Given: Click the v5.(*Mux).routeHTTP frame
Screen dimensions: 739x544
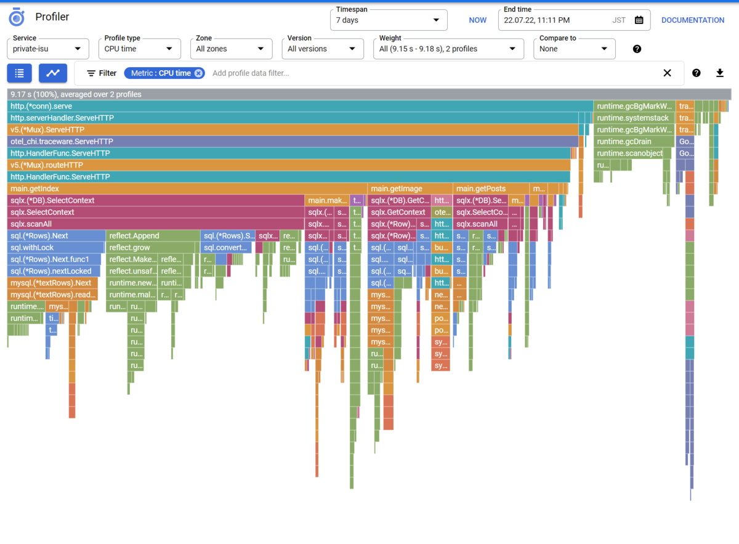Looking at the screenshot, I should coord(289,165).
